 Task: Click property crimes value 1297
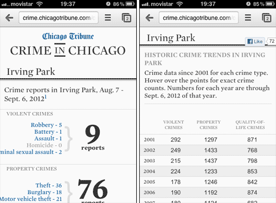(x=211, y=140)
